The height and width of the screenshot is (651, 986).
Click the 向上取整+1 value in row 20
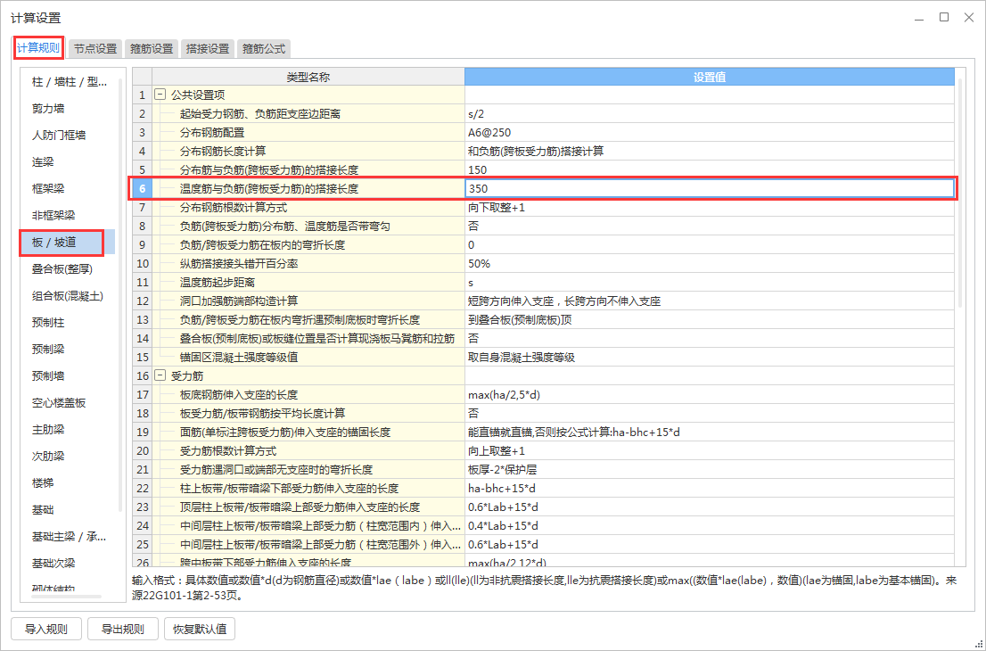[710, 451]
